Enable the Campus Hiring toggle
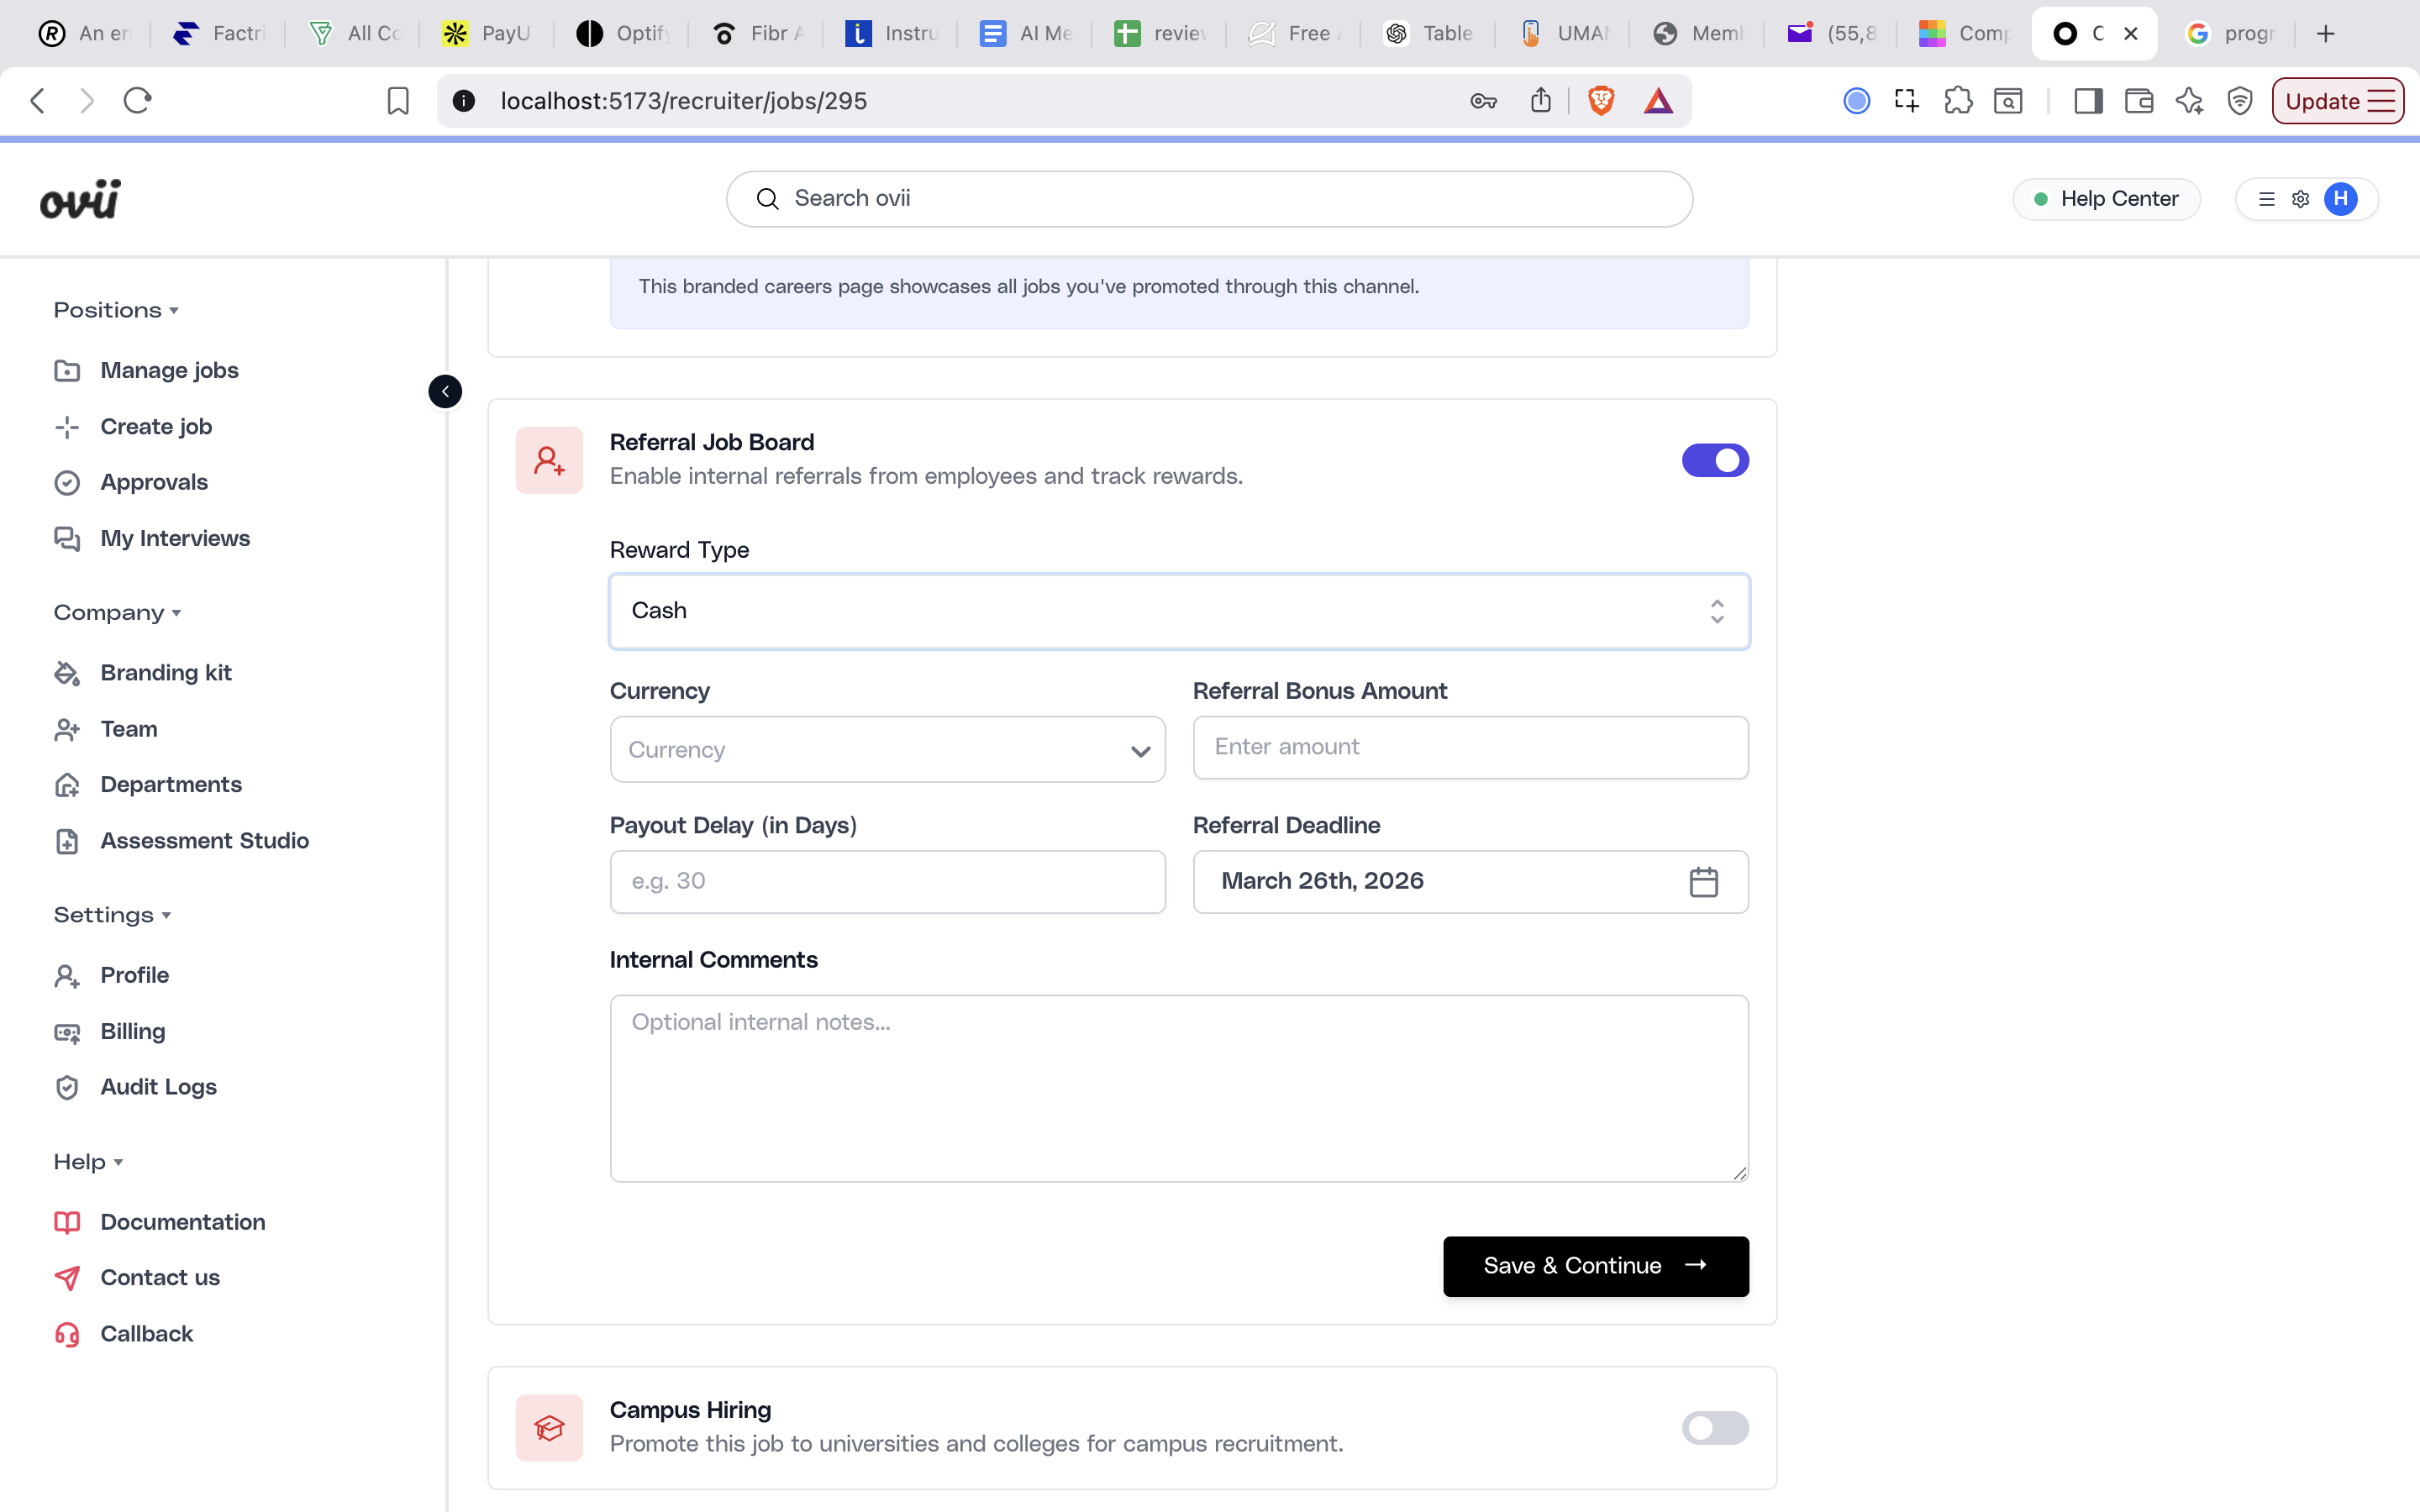The width and height of the screenshot is (2420, 1512). tap(1714, 1427)
